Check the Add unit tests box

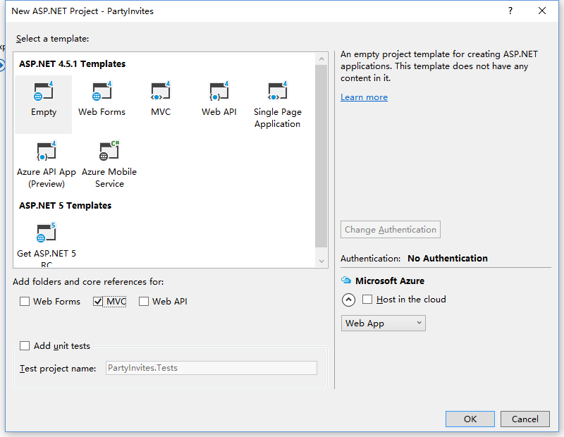(25, 345)
